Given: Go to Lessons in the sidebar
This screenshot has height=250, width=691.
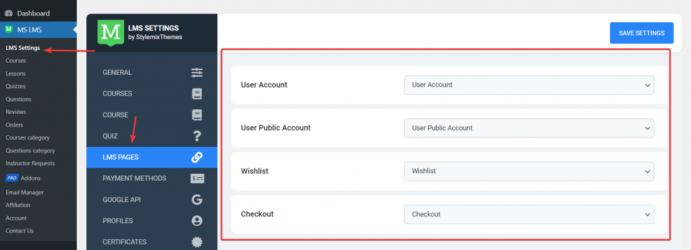Looking at the screenshot, I should click(16, 73).
